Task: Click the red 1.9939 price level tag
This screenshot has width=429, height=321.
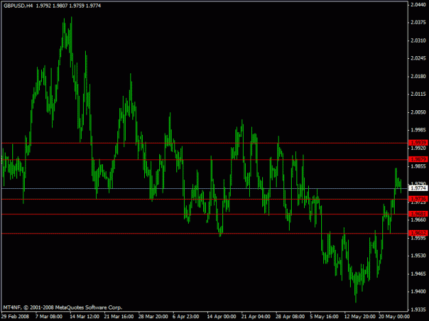Action: [418, 142]
